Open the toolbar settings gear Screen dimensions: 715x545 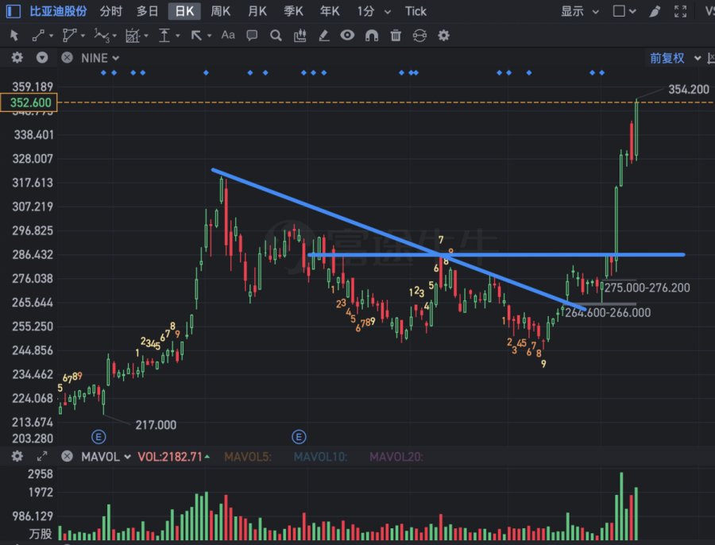click(x=443, y=35)
